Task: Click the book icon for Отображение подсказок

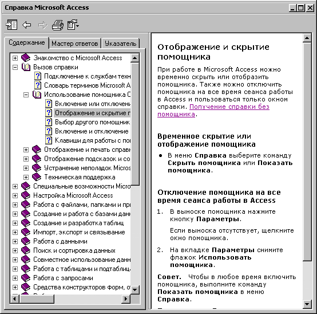Action: coord(37,159)
